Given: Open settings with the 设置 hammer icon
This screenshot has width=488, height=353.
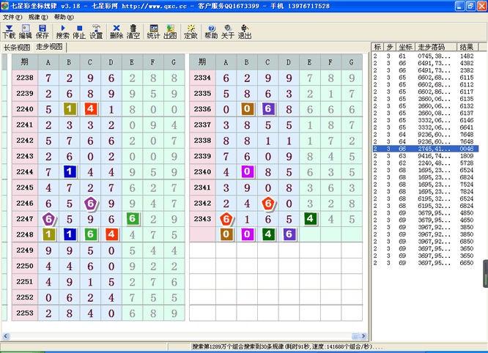Looking at the screenshot, I should (96, 31).
